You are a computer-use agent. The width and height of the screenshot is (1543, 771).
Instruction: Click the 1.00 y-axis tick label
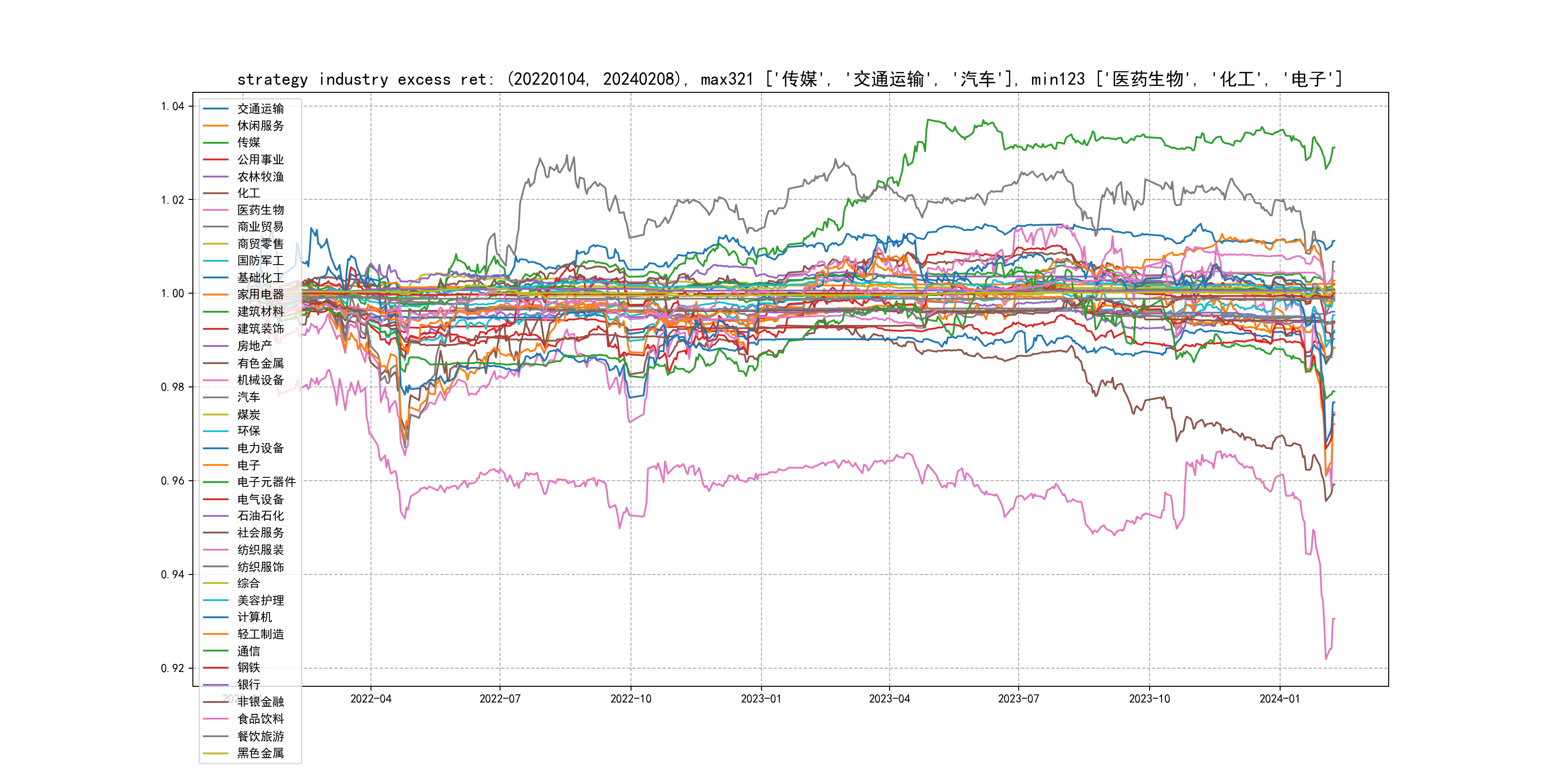point(172,293)
